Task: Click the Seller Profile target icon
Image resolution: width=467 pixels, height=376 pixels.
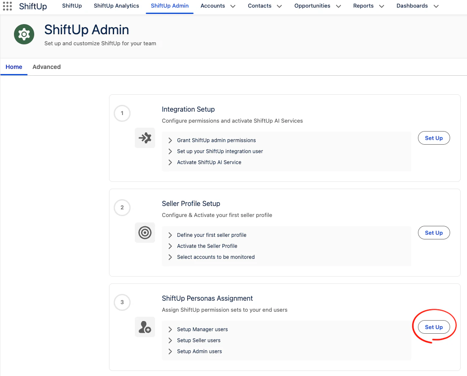Action: [145, 233]
